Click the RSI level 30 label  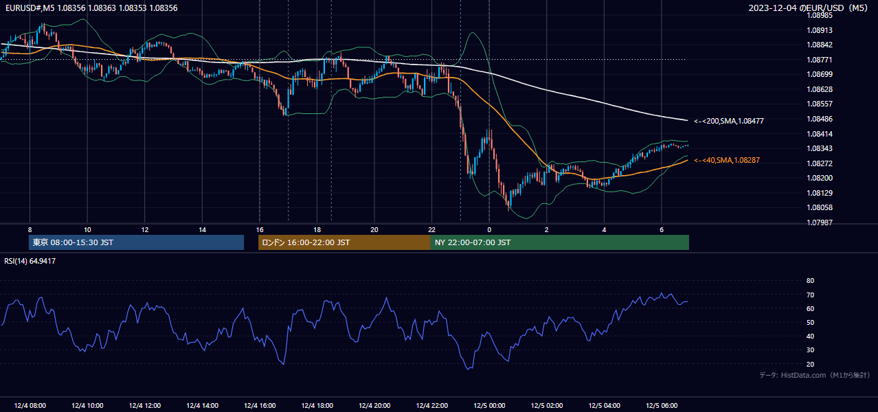point(810,350)
